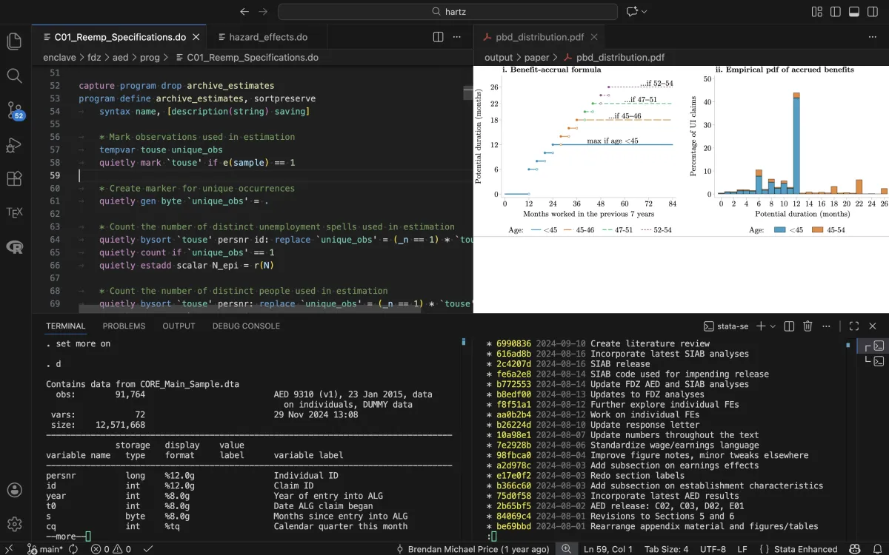The height and width of the screenshot is (555, 889).
Task: Select Stata Enhanced language mode
Action: pyautogui.click(x=805, y=549)
